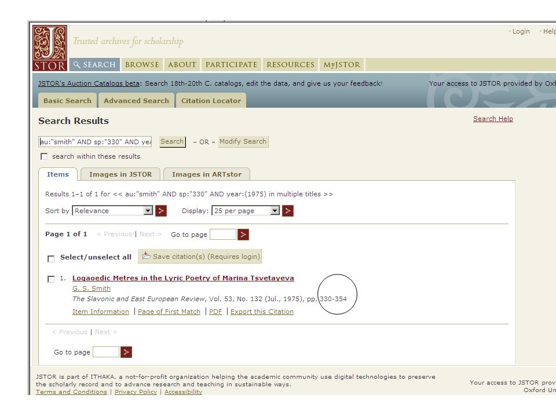Screen dimensions: 556x417
Task: Open the Accessibility link
Action: point(183,392)
